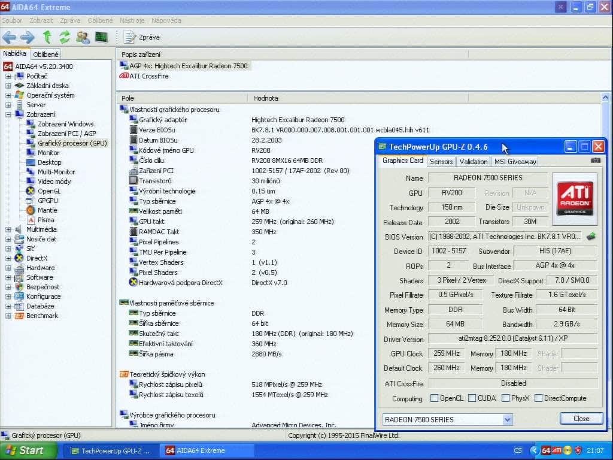Screen dimensions: 613x460
Task: Expand the Počítač tree node
Action: click(8, 76)
